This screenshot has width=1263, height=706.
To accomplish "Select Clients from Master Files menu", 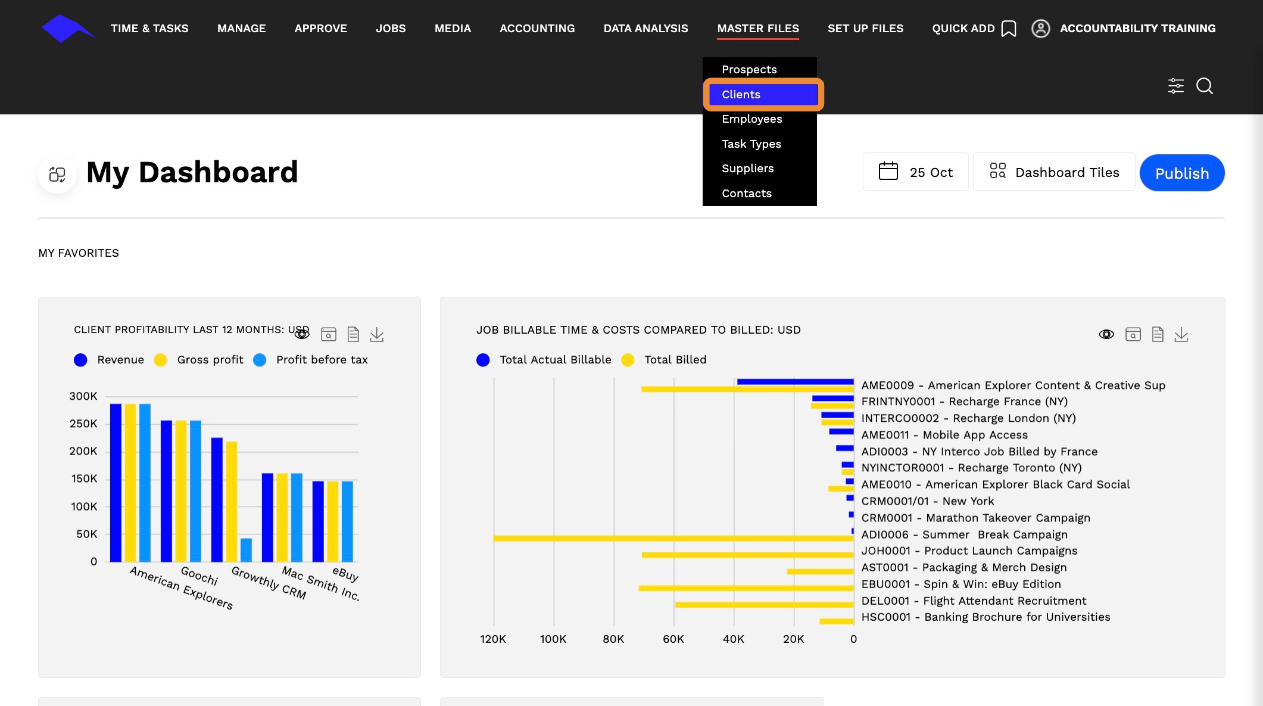I will pos(763,94).
